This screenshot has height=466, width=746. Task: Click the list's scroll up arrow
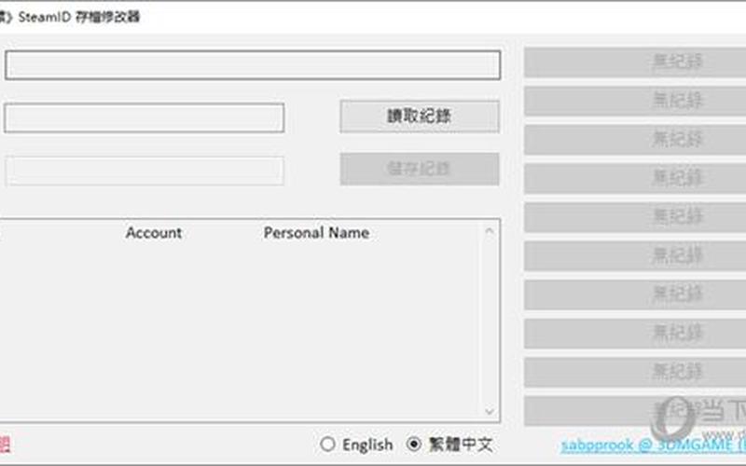[x=489, y=231]
